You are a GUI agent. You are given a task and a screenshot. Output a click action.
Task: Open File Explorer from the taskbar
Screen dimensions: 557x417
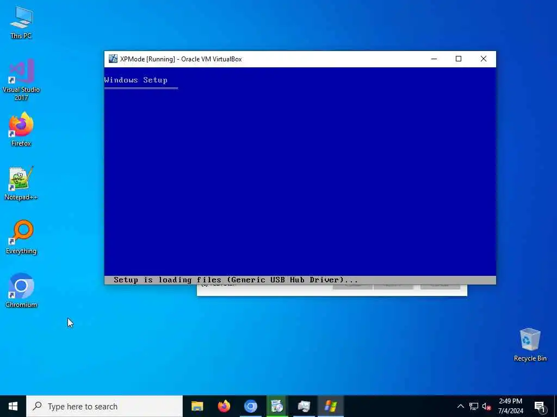197,406
